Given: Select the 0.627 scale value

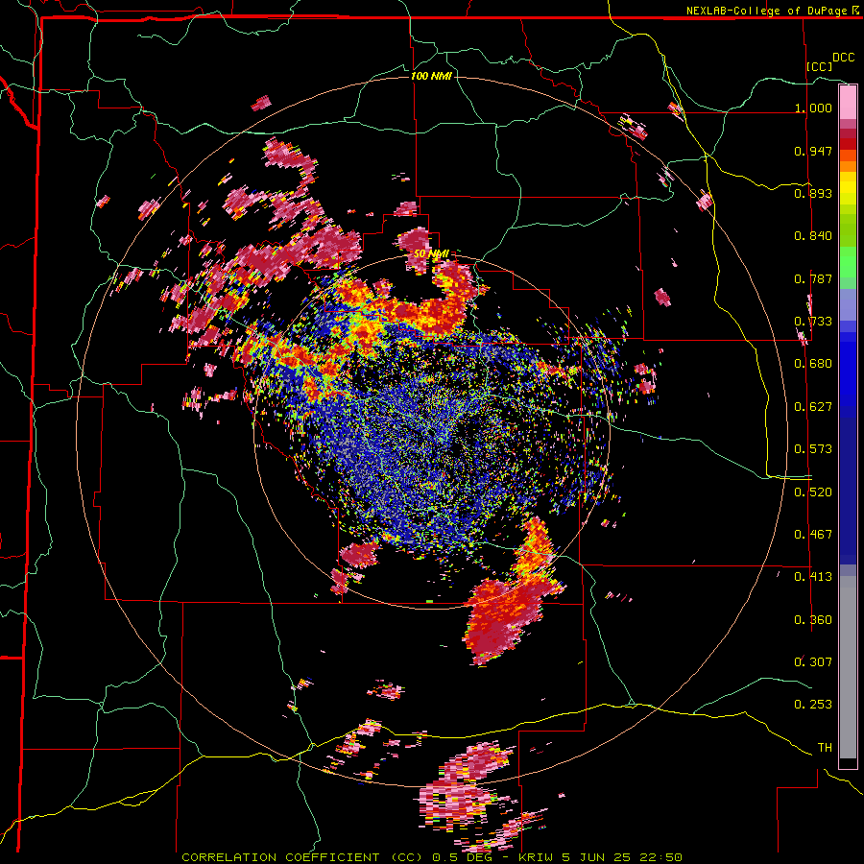Looking at the screenshot, I should click(813, 407).
